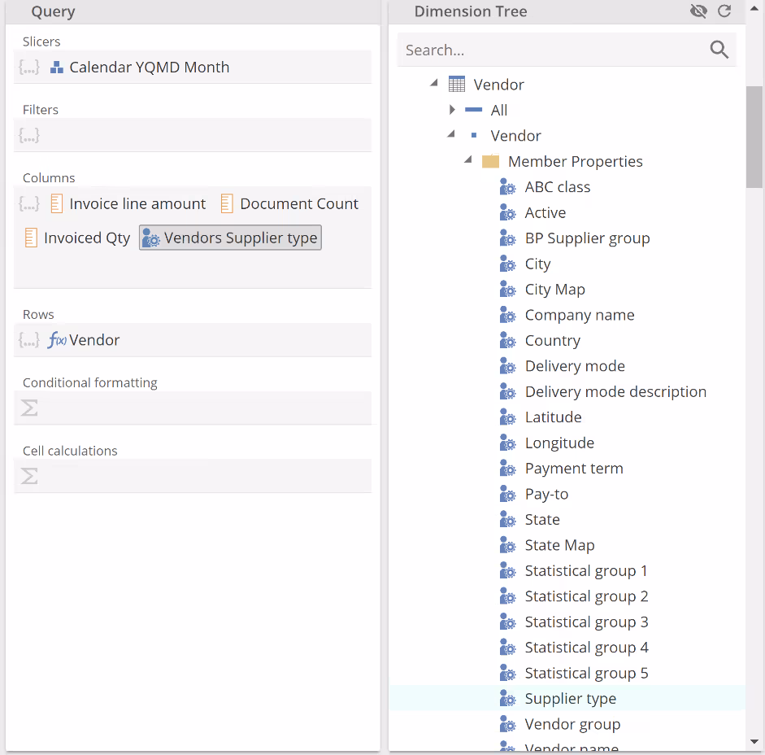
Task: Toggle the hidden items eye icon
Action: click(698, 11)
